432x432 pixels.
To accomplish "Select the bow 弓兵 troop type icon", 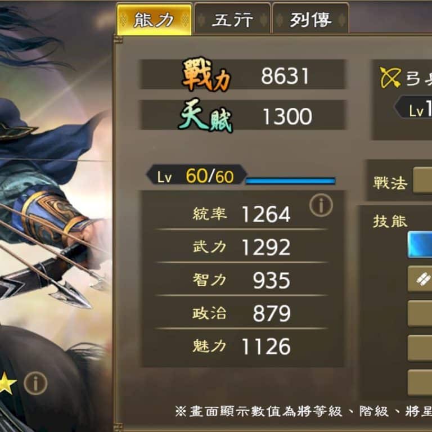I will point(390,78).
